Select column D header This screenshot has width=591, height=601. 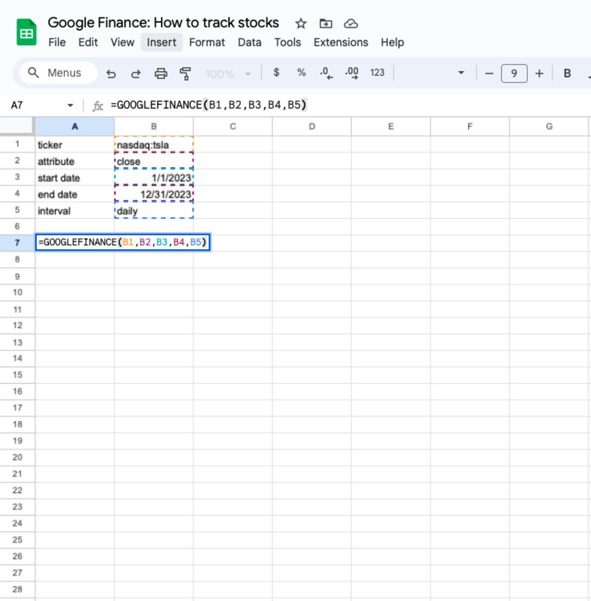[312, 127]
